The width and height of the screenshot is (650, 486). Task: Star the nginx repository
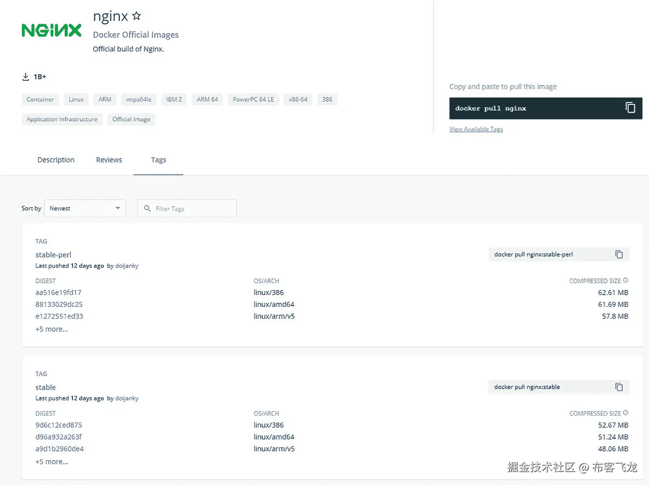point(136,16)
